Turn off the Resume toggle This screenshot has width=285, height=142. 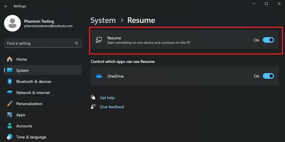coord(268,40)
